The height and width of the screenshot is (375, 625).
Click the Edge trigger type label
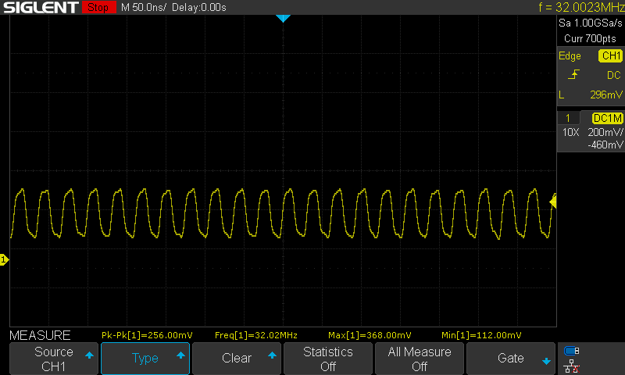coord(570,56)
